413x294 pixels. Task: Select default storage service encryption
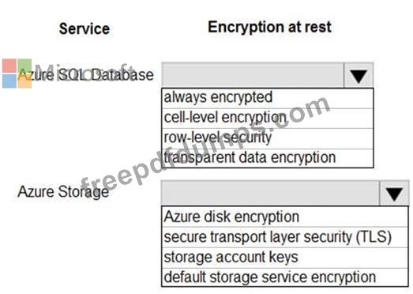pyautogui.click(x=285, y=277)
